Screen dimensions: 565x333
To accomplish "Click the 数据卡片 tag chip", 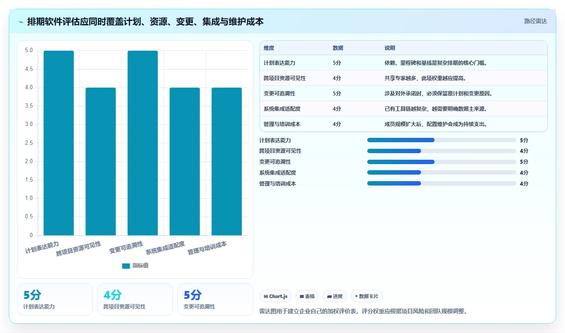I will 367,296.
